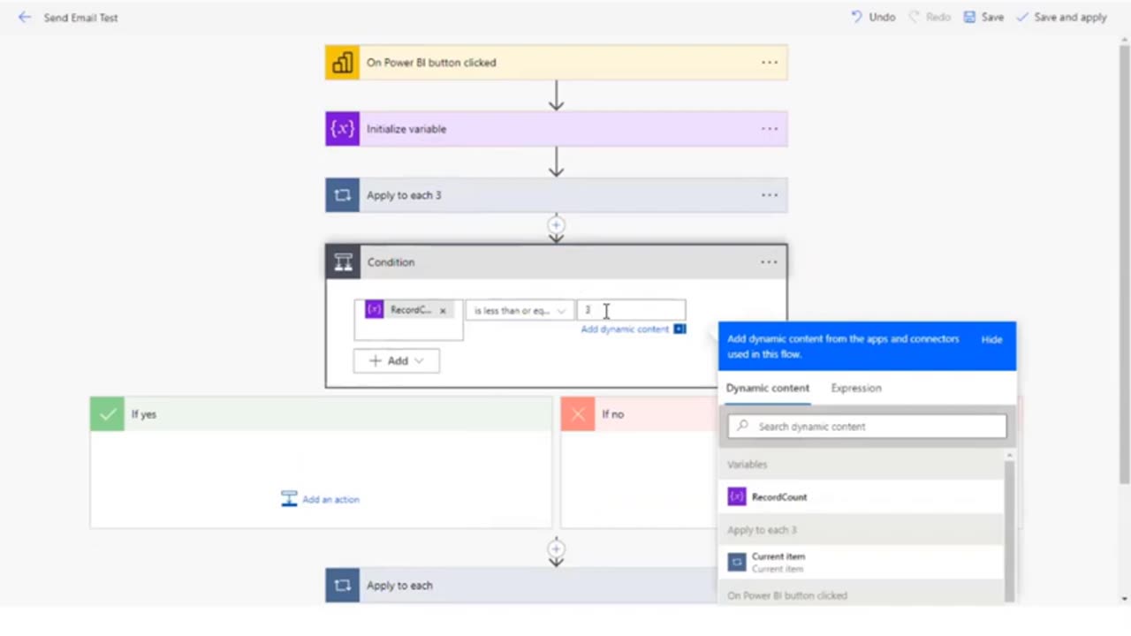1131x636 pixels.
Task: Click the condition value field containing 3
Action: point(631,310)
